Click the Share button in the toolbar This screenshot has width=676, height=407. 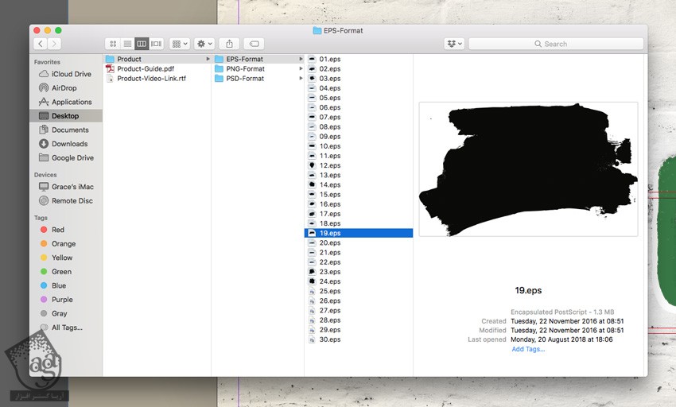(x=229, y=44)
